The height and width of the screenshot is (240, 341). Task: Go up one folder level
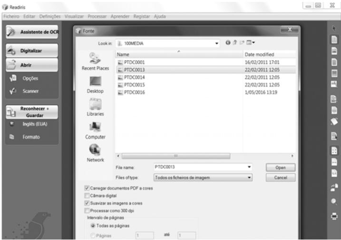235,42
